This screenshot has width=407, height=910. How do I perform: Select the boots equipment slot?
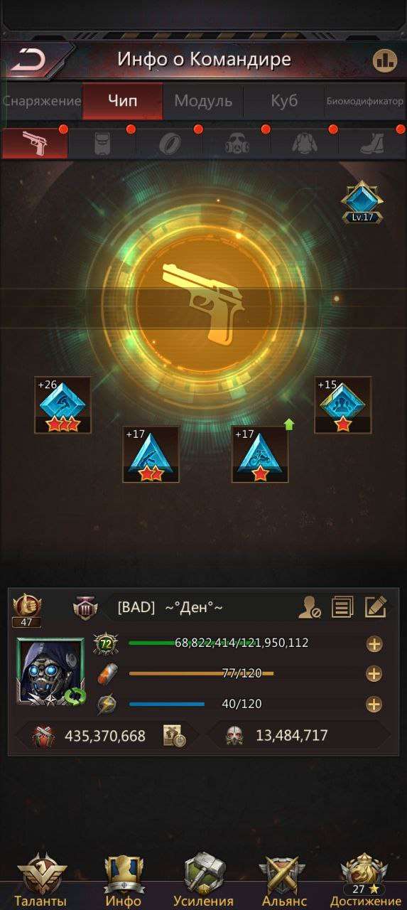click(372, 143)
